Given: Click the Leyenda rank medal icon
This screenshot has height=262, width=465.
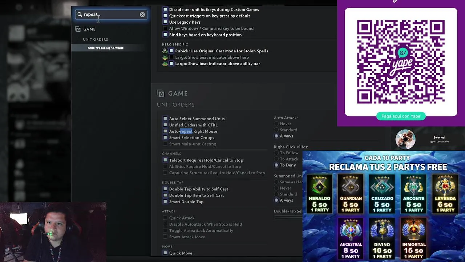Looking at the screenshot, I should click(445, 186).
